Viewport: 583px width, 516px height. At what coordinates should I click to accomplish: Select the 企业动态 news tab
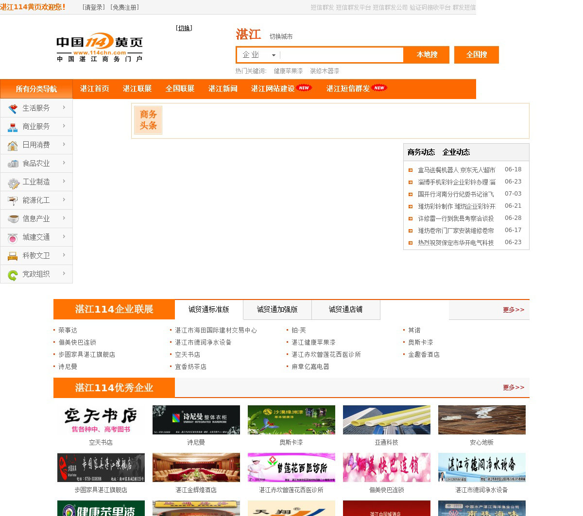point(456,152)
